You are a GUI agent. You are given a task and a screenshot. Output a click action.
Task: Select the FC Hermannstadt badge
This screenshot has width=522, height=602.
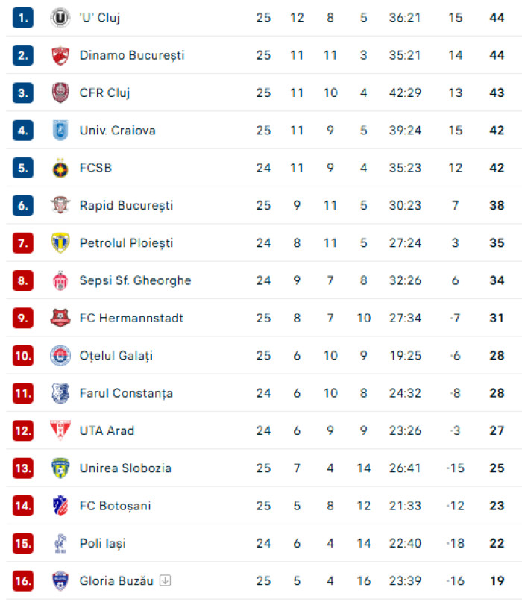[x=60, y=318]
